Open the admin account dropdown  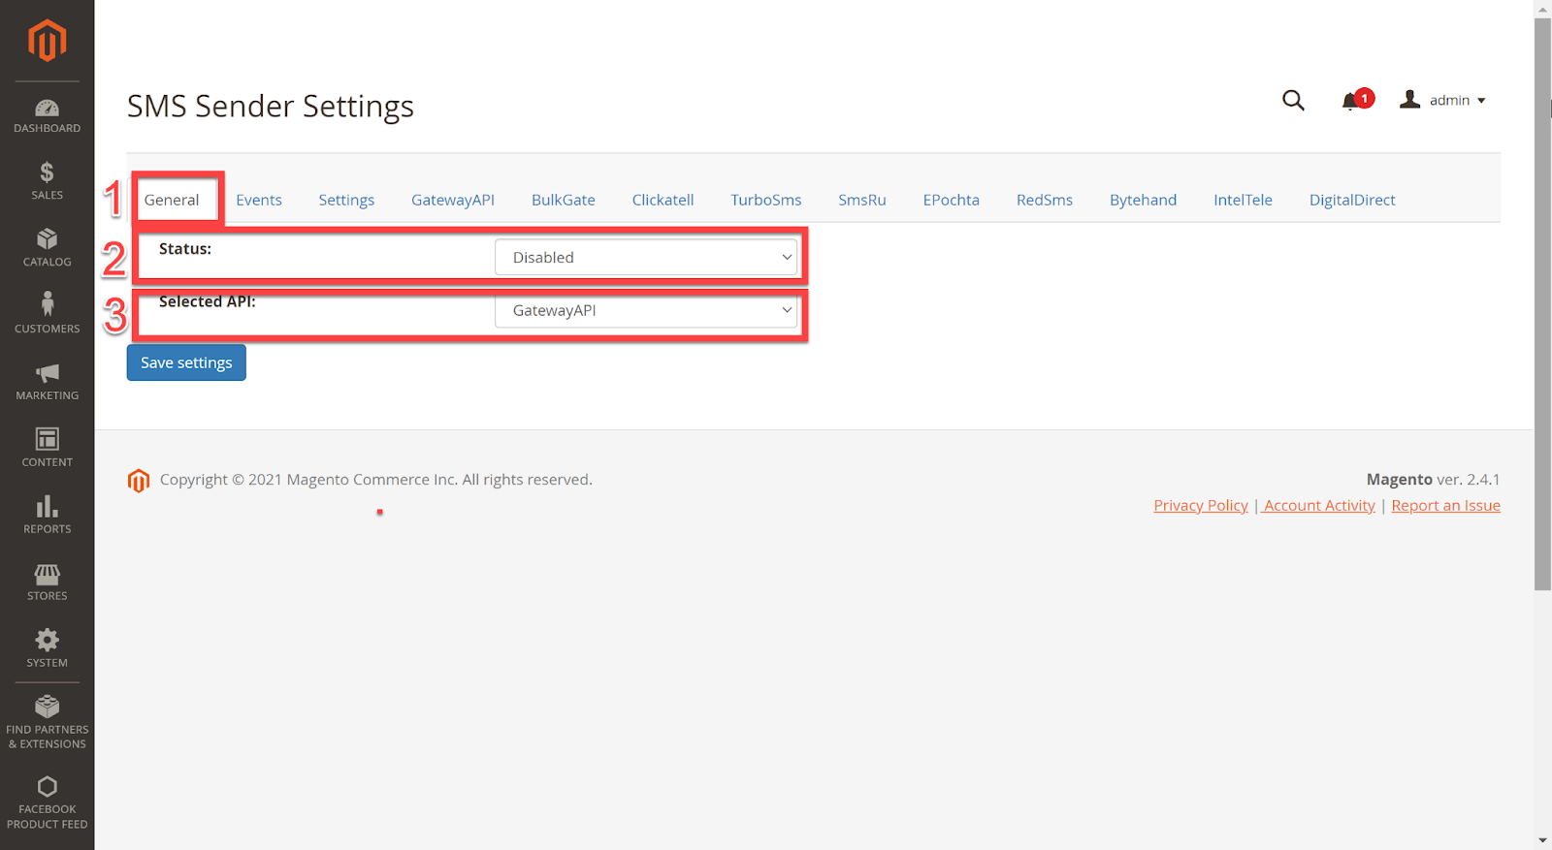pyautogui.click(x=1442, y=100)
